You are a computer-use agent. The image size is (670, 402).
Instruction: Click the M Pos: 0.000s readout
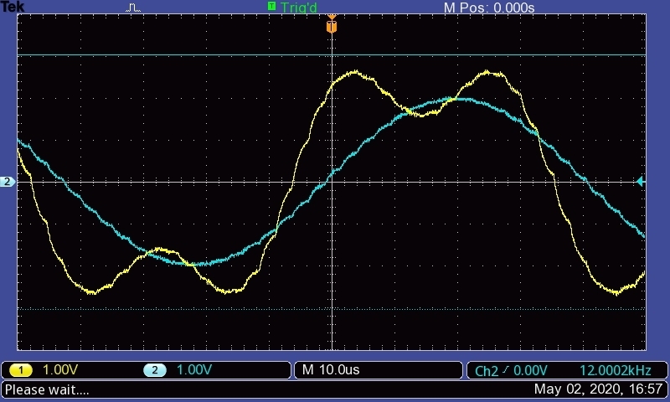click(x=488, y=8)
